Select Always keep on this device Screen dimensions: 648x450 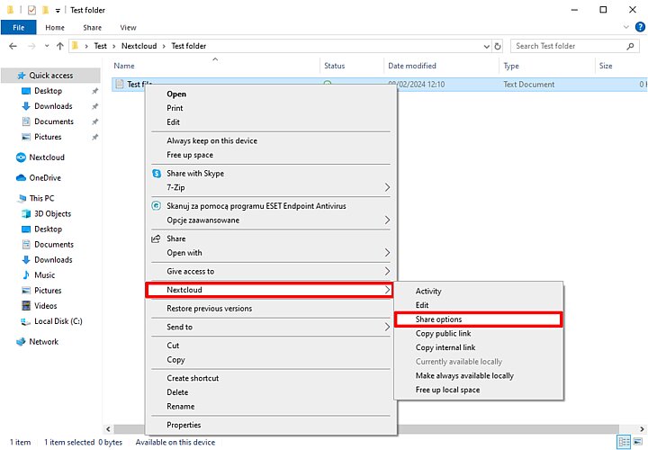[x=271, y=141]
